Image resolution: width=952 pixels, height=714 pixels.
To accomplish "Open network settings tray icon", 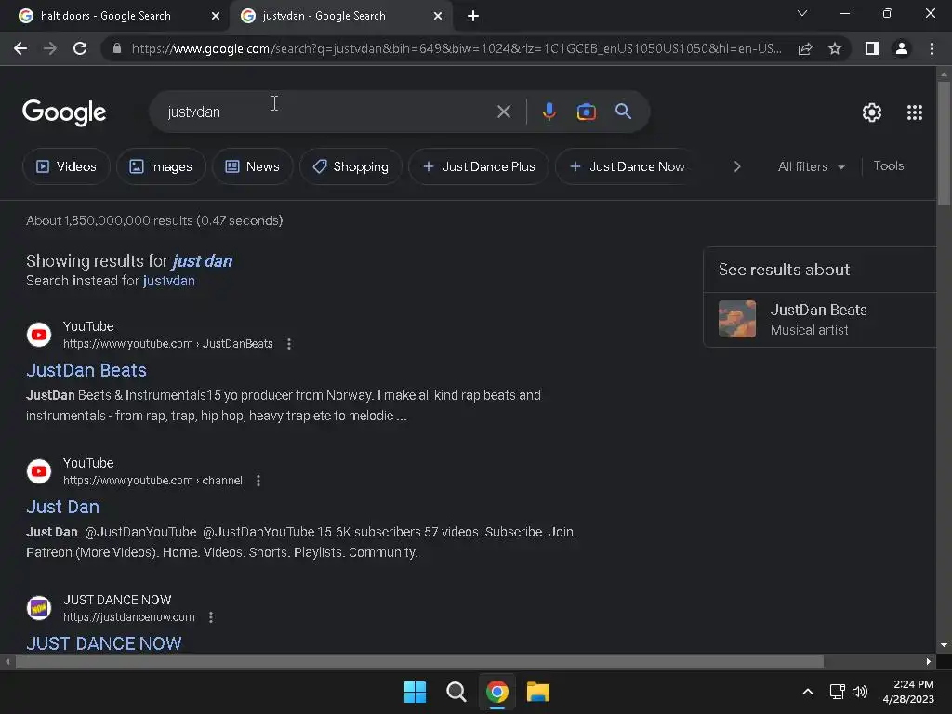I will tap(838, 692).
